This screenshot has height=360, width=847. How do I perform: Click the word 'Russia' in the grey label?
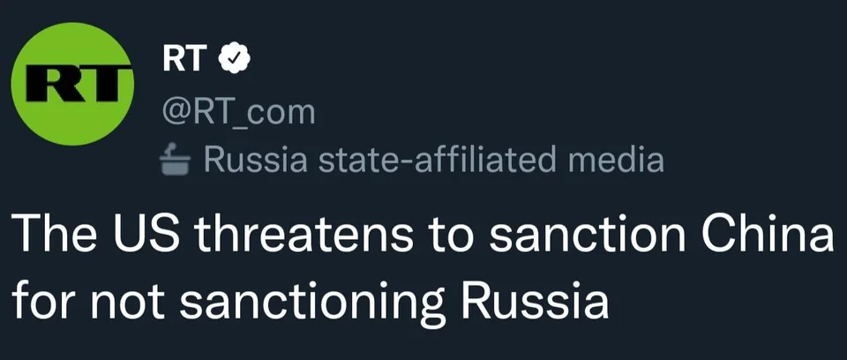tap(256, 159)
